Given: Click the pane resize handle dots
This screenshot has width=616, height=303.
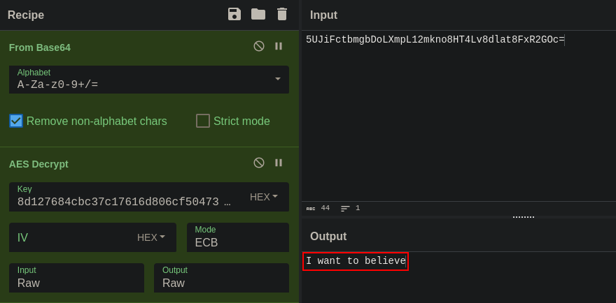Looking at the screenshot, I should [523, 217].
